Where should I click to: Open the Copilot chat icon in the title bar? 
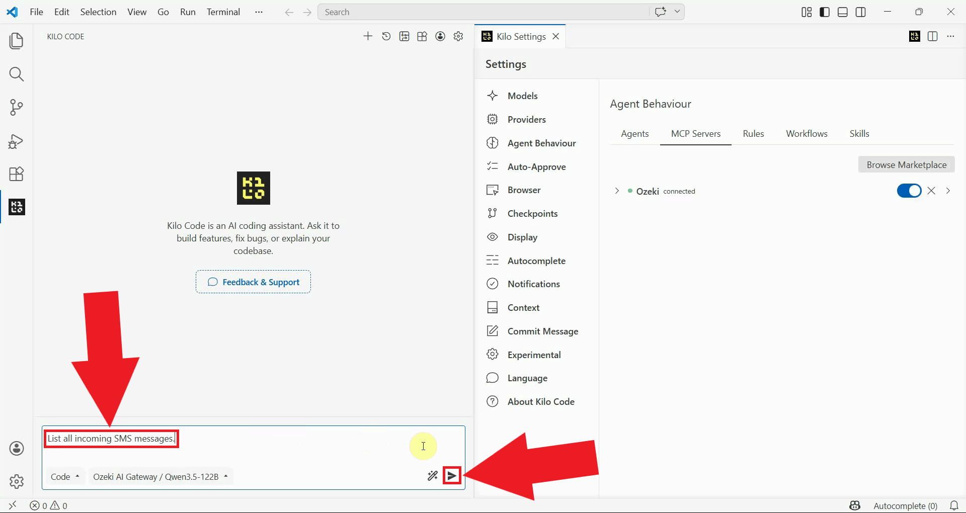[661, 12]
